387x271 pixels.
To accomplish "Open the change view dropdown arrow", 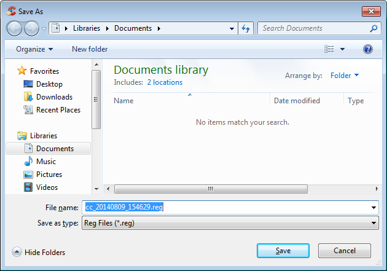I will (342, 49).
